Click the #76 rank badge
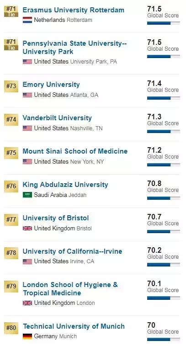This screenshot has height=346, width=186. click(x=11, y=186)
